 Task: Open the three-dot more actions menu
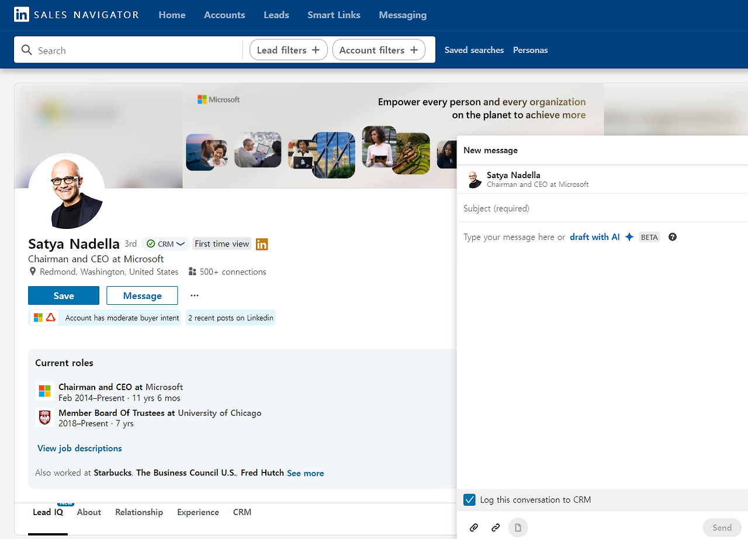tap(195, 295)
